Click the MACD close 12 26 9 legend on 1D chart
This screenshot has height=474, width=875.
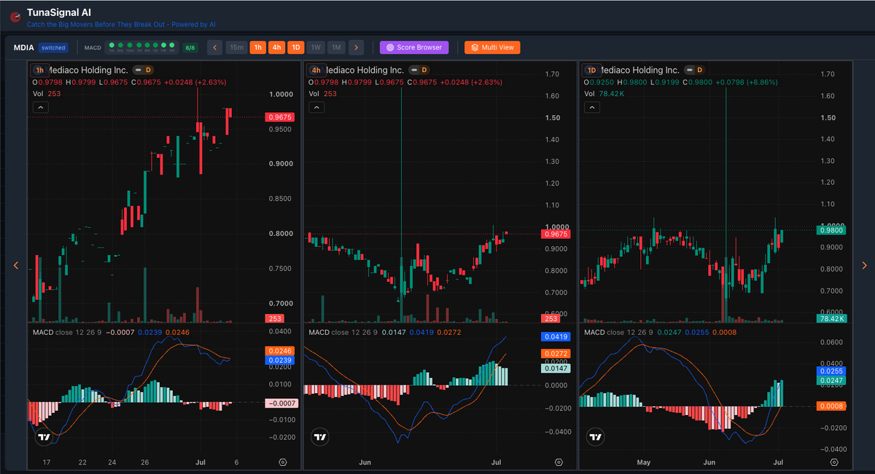point(619,332)
